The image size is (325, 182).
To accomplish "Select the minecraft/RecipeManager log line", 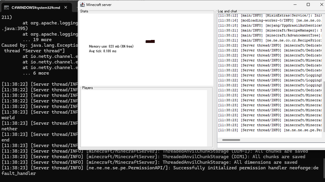I will 270,30.
